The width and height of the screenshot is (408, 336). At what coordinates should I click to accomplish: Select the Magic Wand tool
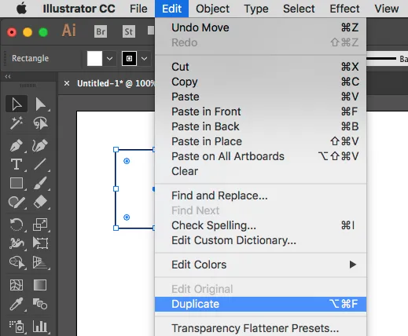pos(17,123)
